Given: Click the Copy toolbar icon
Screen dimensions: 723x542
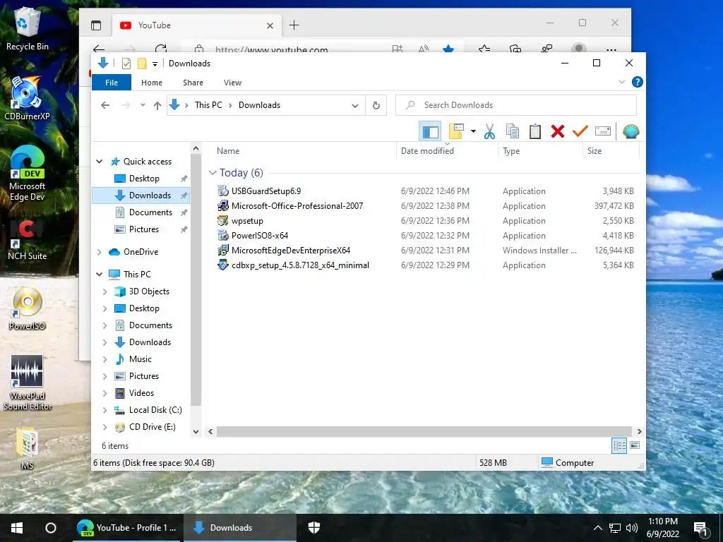Looking at the screenshot, I should 513,132.
